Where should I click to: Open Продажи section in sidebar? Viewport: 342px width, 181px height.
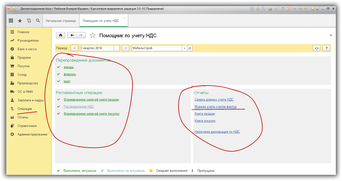(24, 58)
